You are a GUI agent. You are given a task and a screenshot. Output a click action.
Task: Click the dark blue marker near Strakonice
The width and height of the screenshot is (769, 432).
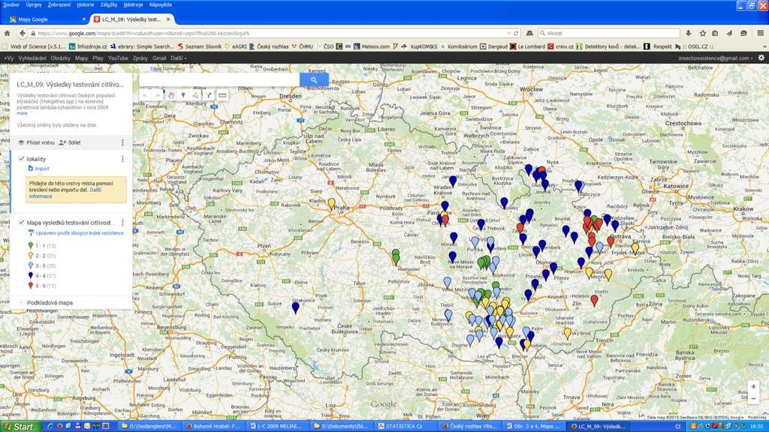point(295,307)
